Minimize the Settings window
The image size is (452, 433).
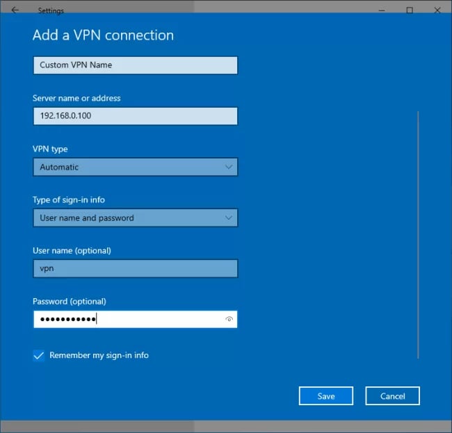pyautogui.click(x=382, y=10)
